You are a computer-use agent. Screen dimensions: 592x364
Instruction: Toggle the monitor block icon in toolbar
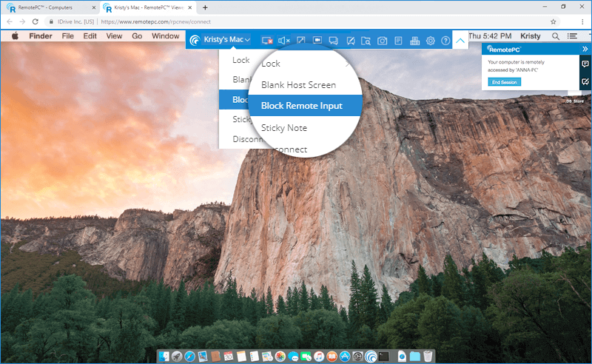tap(266, 41)
